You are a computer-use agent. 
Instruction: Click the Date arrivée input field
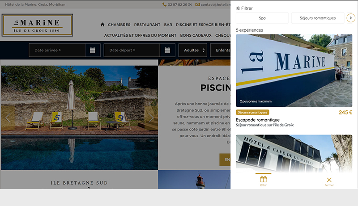point(57,50)
